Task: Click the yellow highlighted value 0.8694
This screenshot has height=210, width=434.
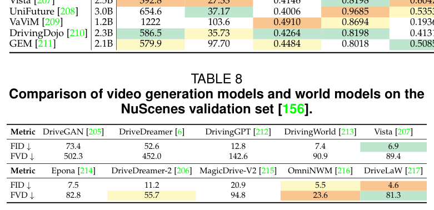Action: [355, 22]
